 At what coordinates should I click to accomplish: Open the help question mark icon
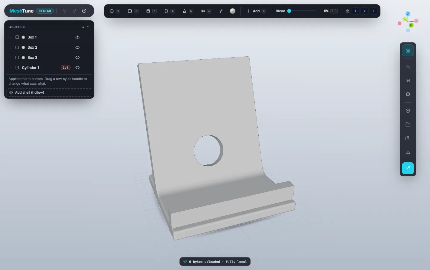tap(84, 11)
